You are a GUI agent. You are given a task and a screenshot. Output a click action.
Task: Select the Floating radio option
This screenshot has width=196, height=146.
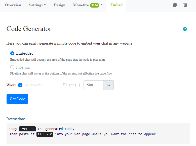[12, 67]
